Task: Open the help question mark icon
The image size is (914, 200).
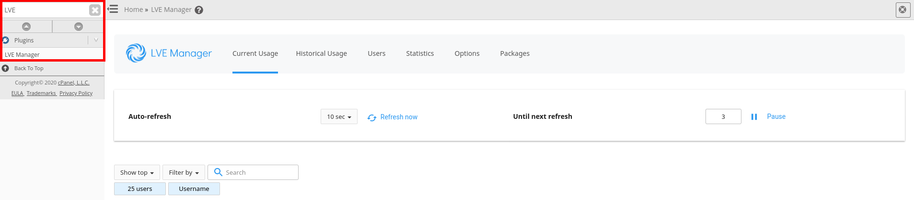Action: [x=199, y=10]
